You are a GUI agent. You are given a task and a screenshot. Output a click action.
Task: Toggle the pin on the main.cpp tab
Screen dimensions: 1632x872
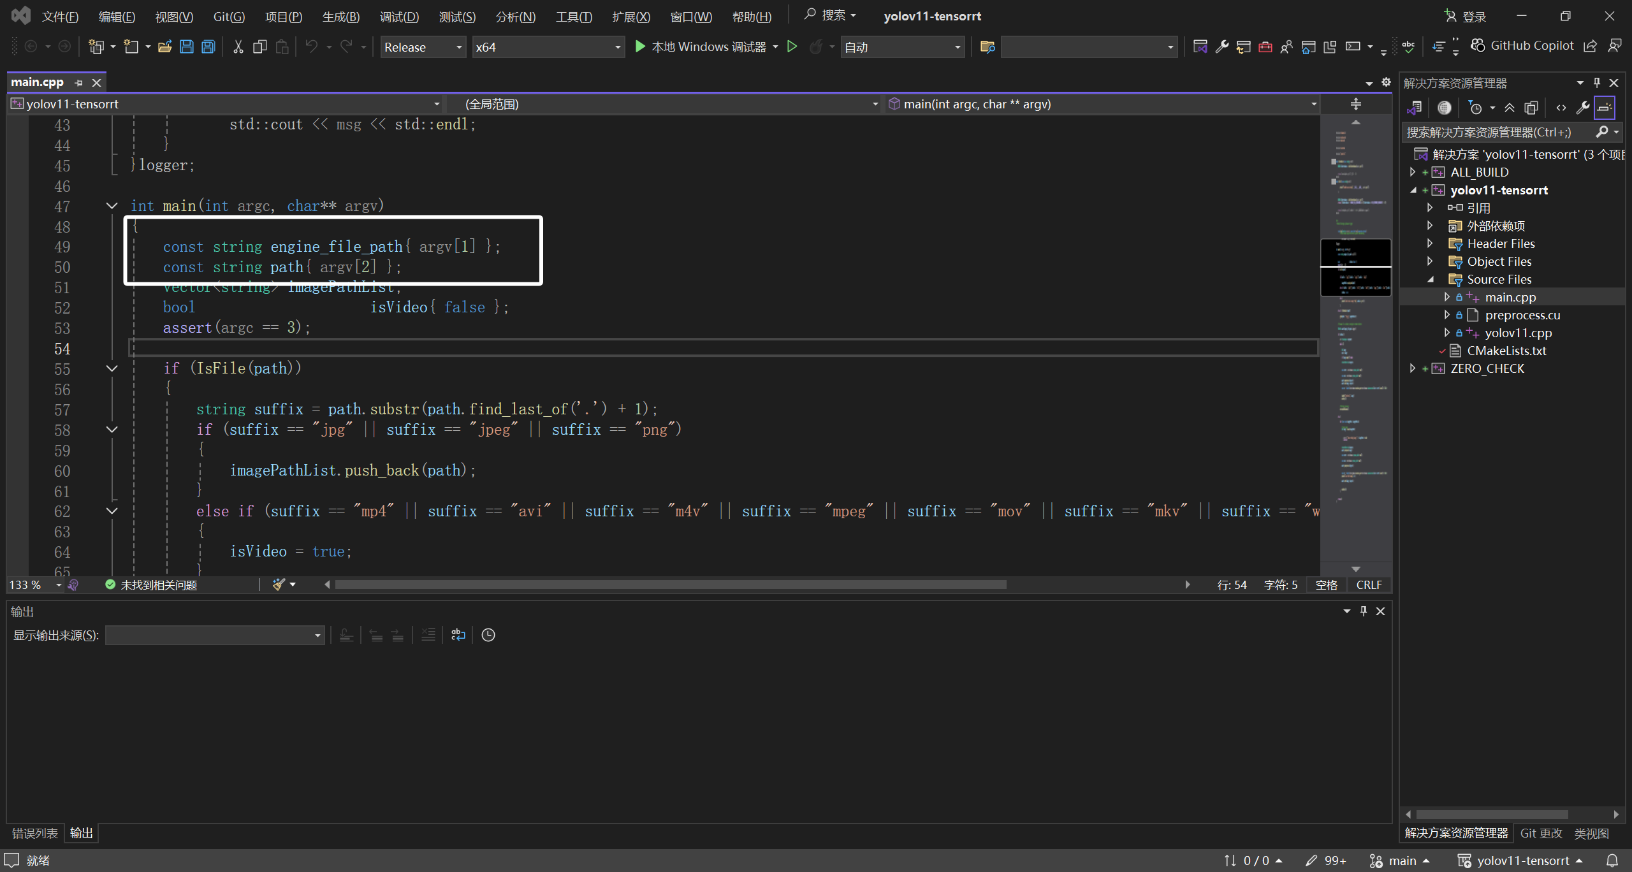click(78, 83)
